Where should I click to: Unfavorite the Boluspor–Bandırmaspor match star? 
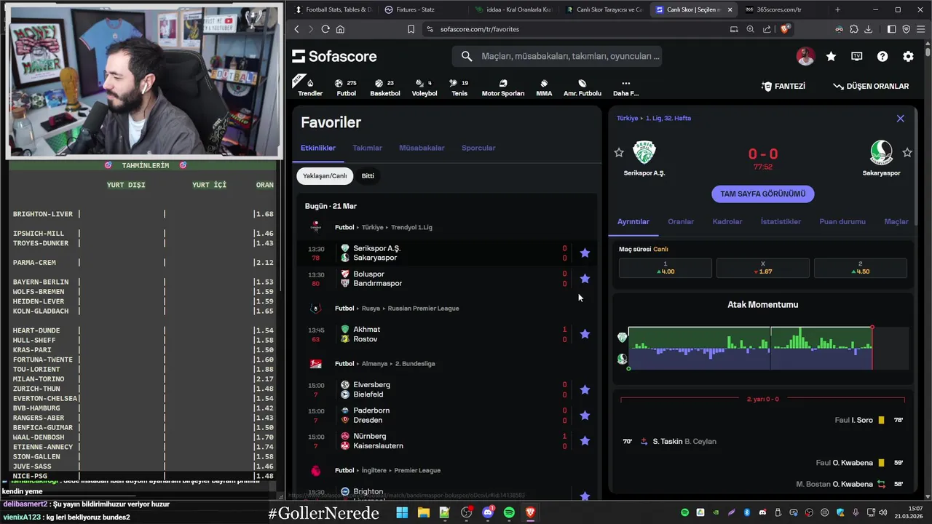click(x=585, y=279)
